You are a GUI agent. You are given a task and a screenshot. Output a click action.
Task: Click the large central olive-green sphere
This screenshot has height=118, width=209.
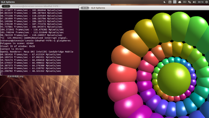(x=174, y=79)
